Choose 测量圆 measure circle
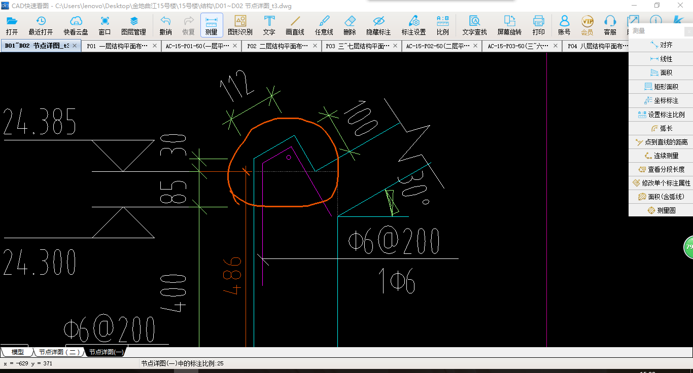The width and height of the screenshot is (693, 373). [661, 210]
